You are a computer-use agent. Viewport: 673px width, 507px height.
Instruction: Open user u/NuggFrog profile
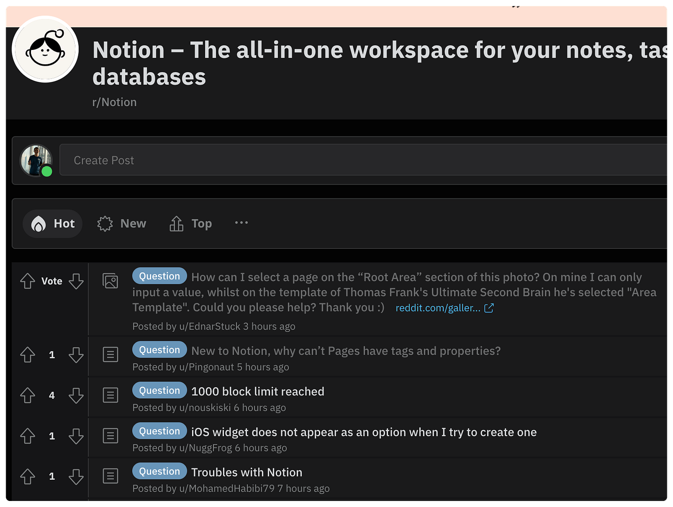(206, 448)
